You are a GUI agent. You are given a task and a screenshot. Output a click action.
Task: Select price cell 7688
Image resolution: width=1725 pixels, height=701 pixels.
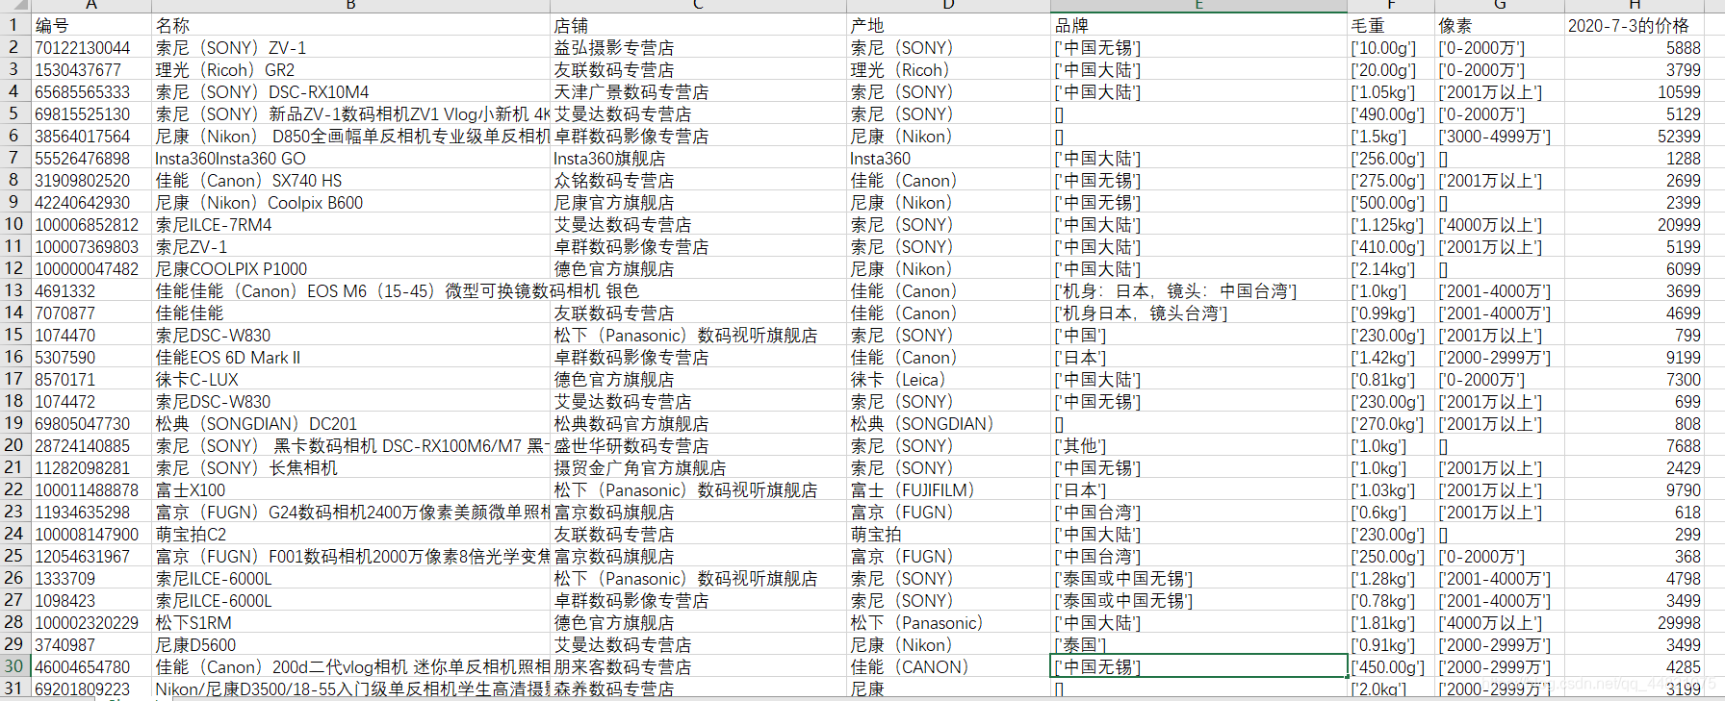(x=1635, y=445)
